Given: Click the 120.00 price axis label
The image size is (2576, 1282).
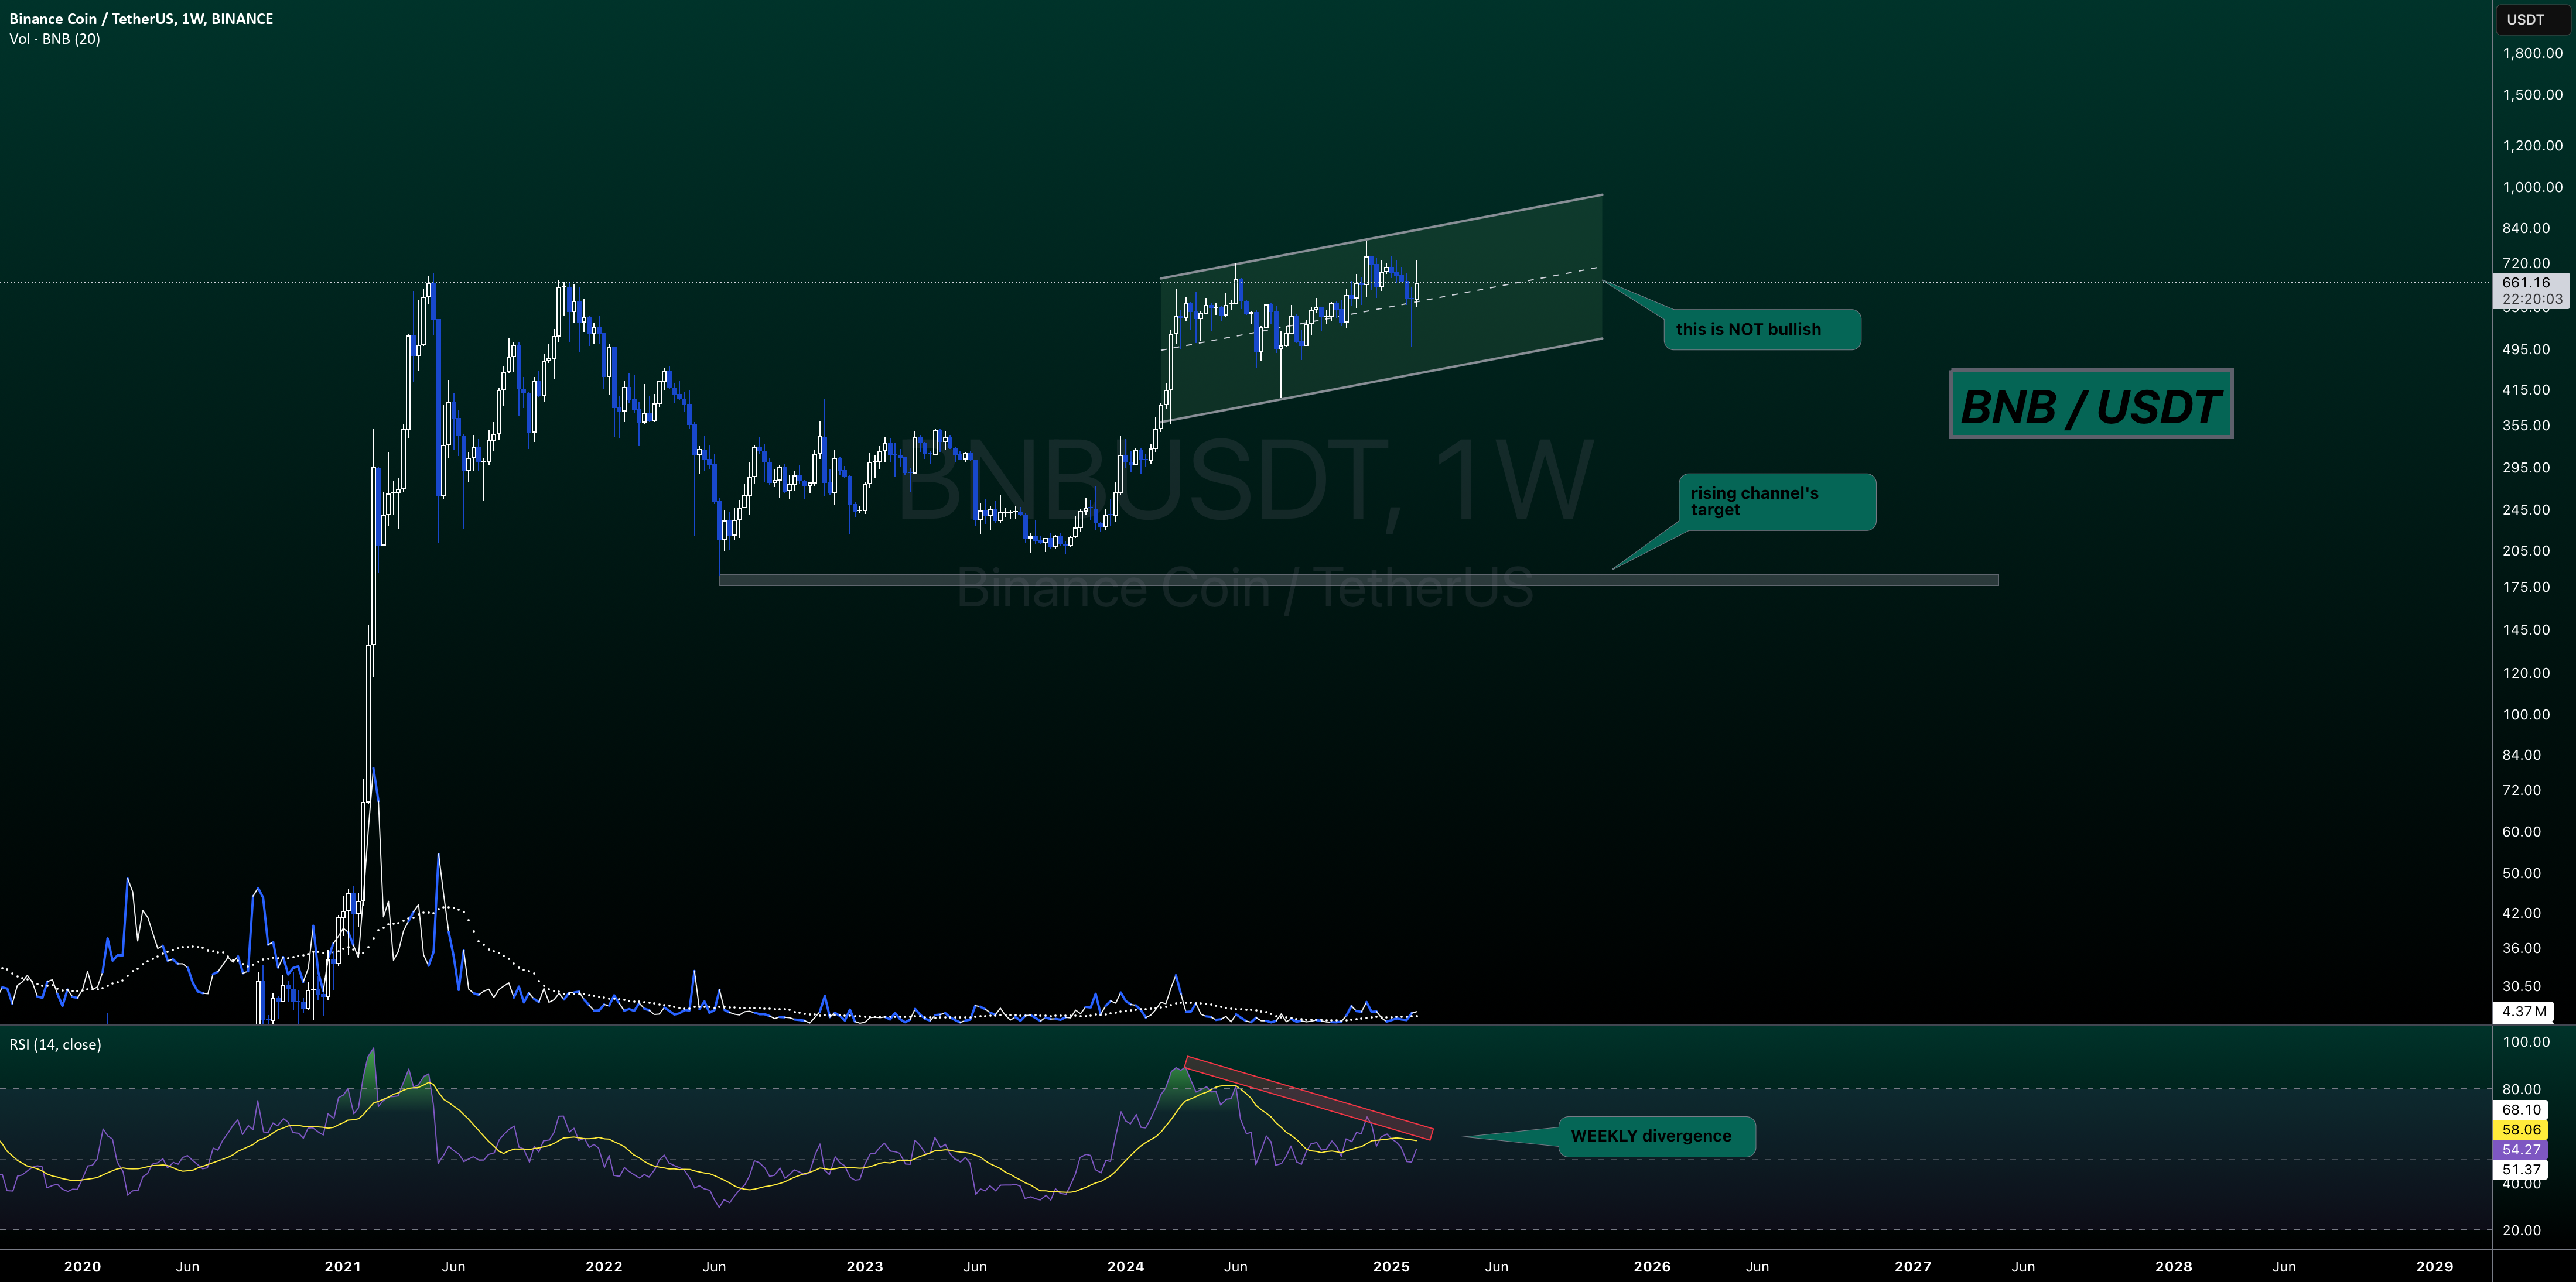Looking at the screenshot, I should (x=2526, y=673).
